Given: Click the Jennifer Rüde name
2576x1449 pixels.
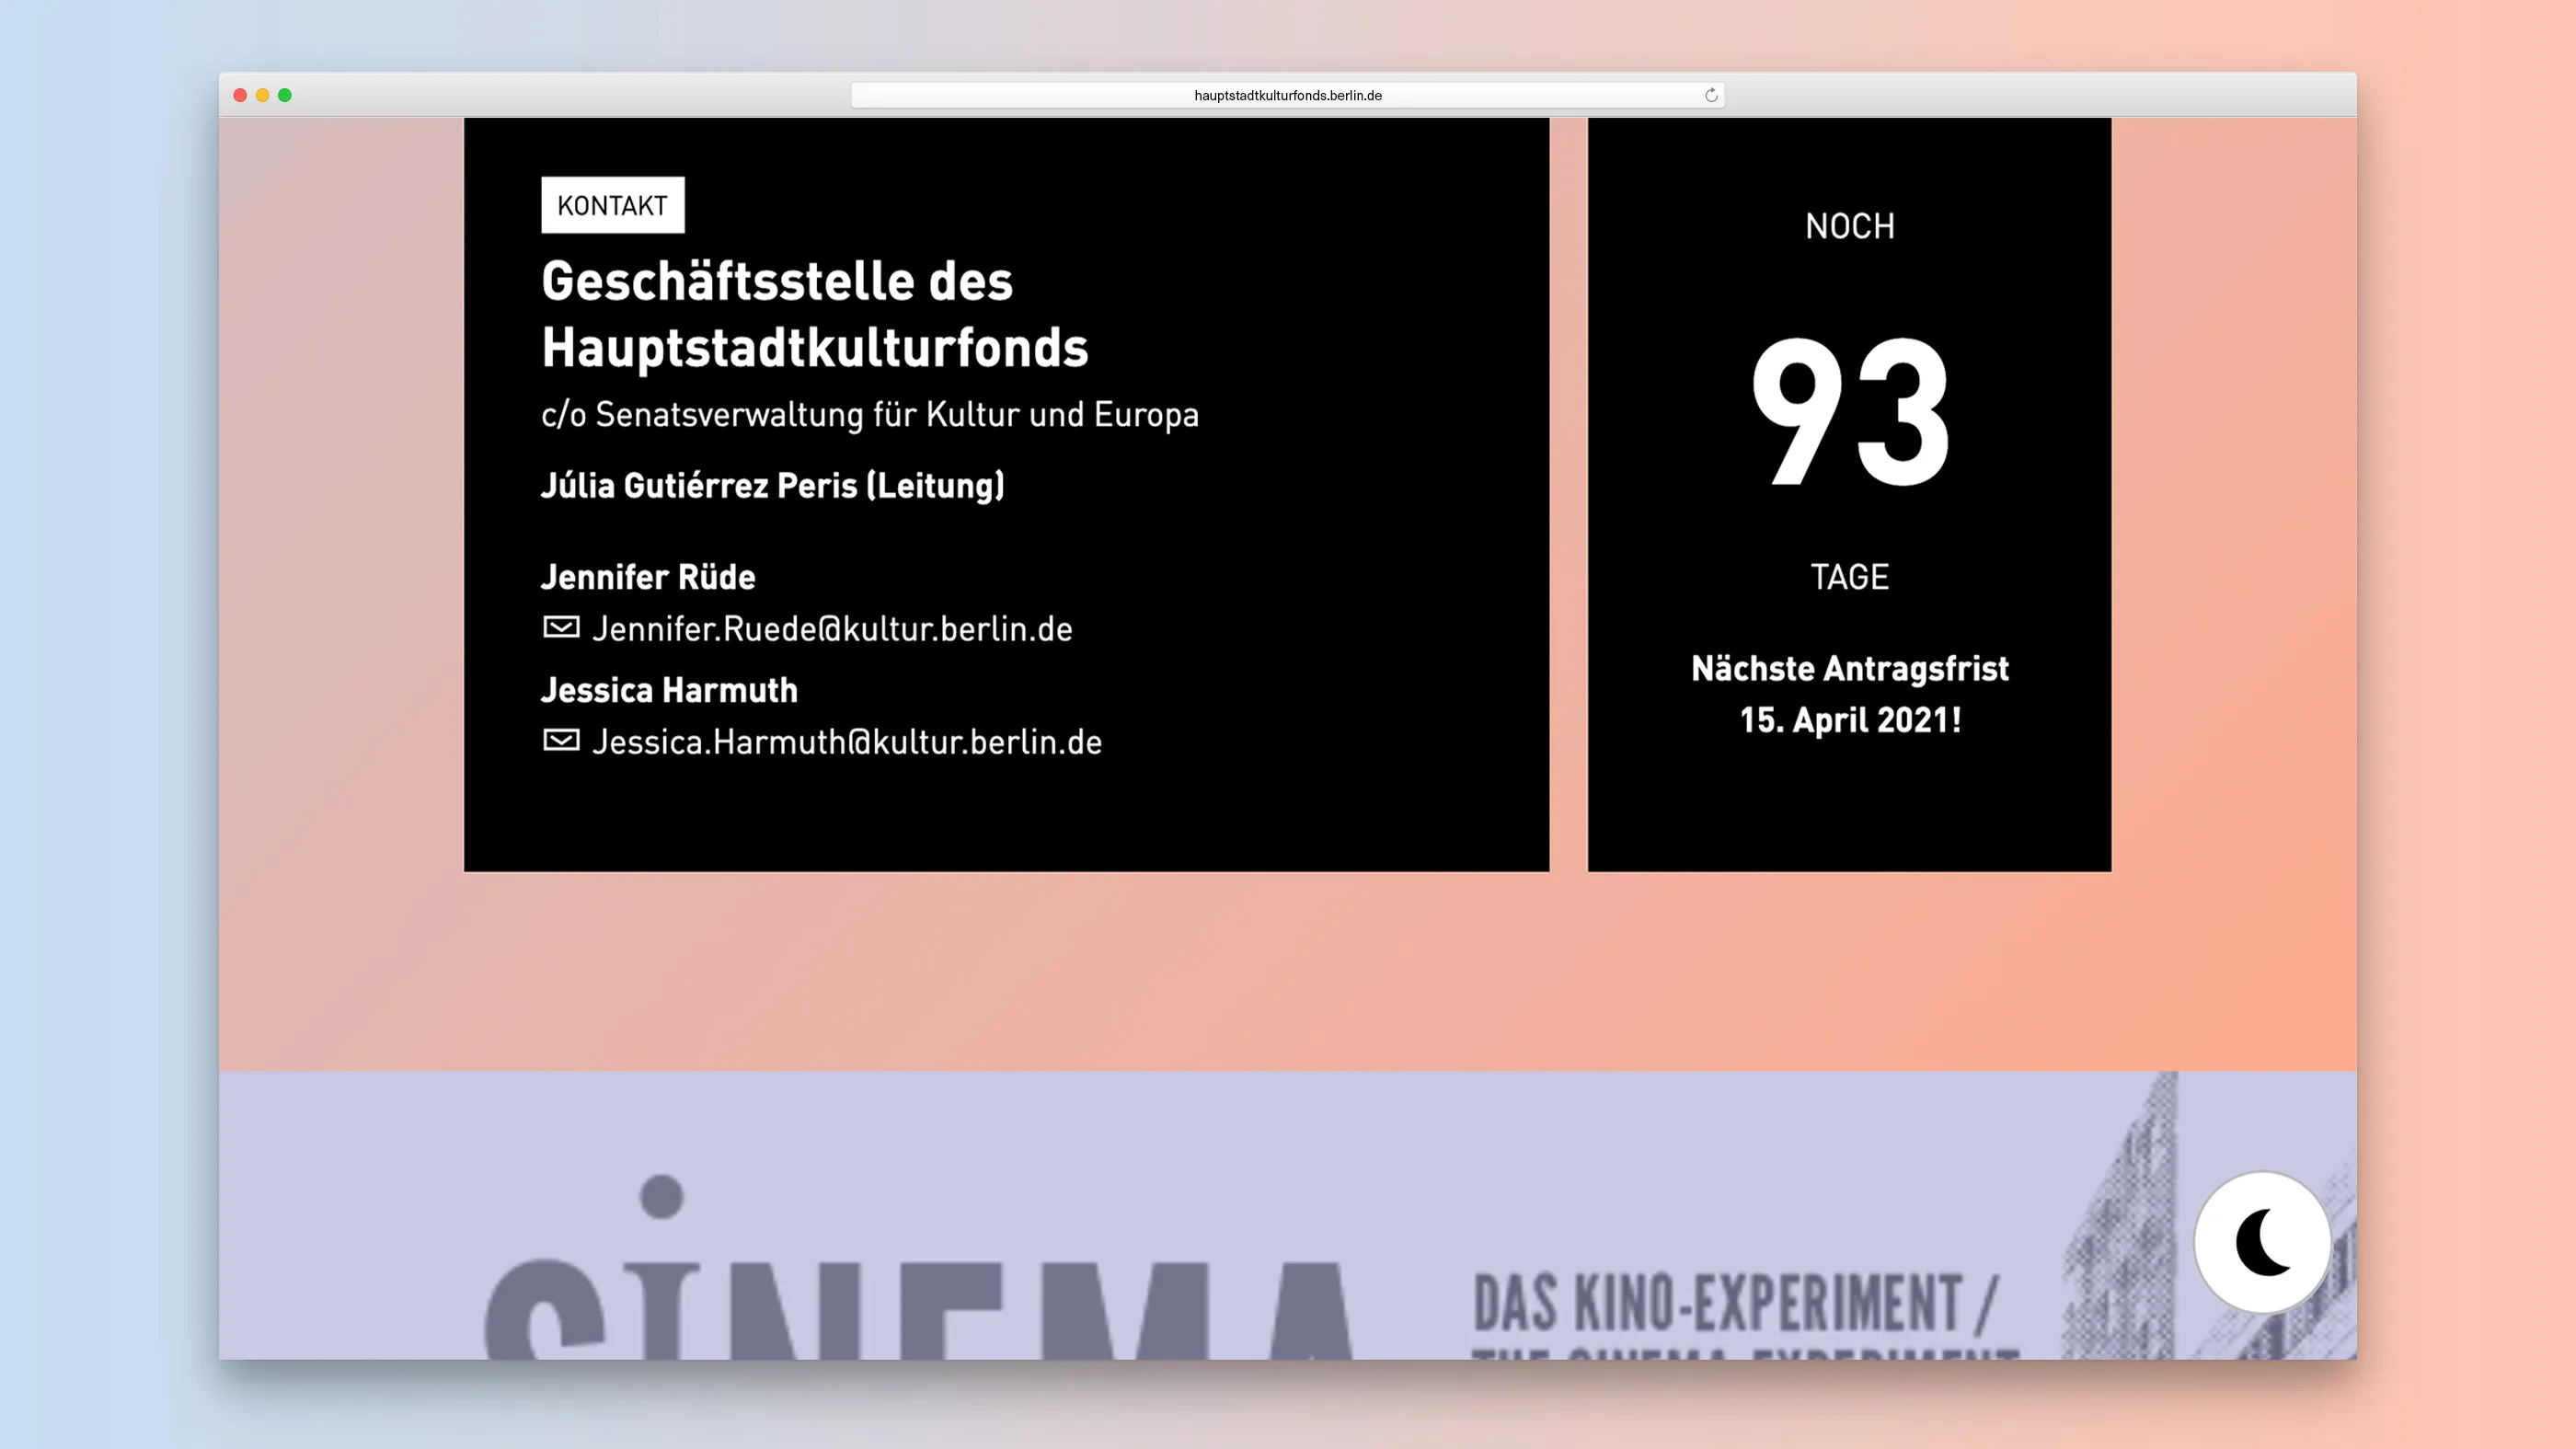Looking at the screenshot, I should (648, 577).
